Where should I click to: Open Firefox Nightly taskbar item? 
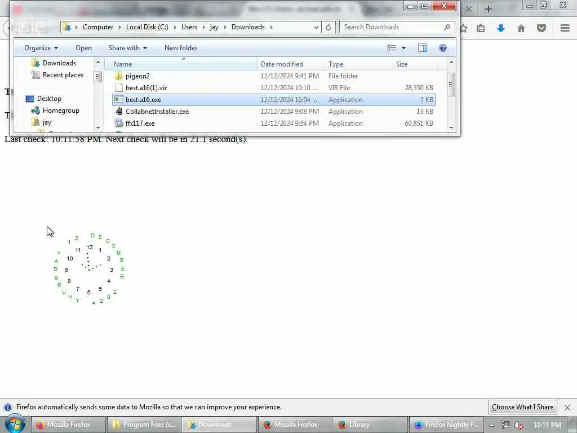pos(447,425)
